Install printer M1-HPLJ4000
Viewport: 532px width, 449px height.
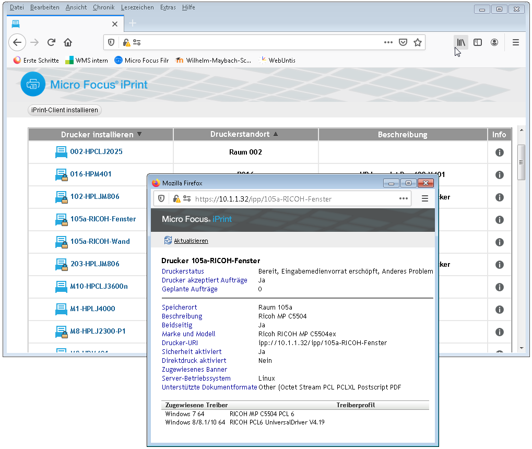92,309
